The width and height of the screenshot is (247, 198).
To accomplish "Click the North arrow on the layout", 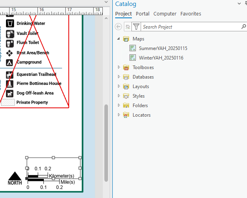I will click(15, 178).
